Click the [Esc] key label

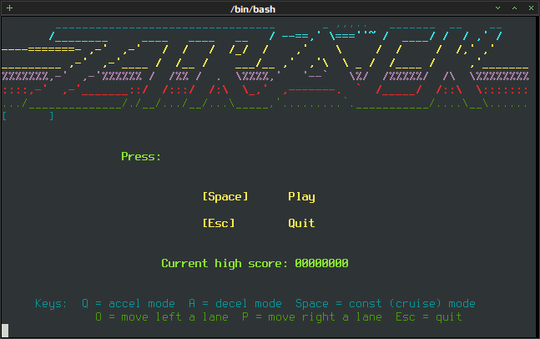pyautogui.click(x=219, y=223)
